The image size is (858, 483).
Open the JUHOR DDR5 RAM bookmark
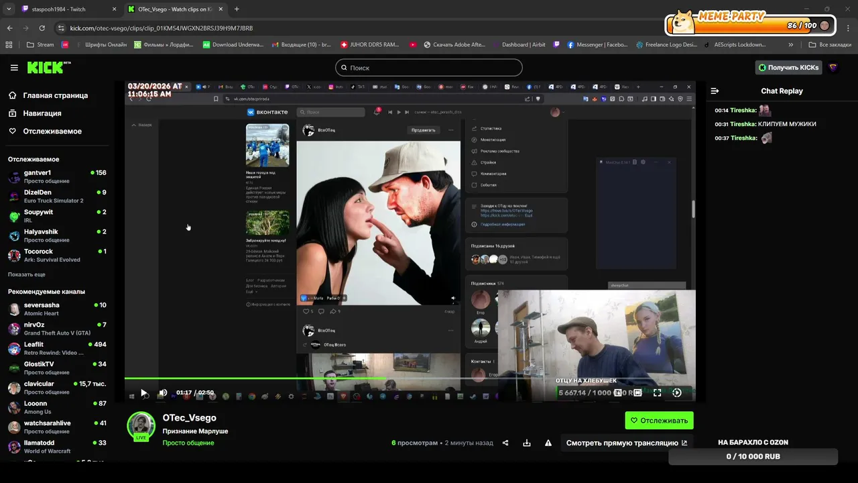(370, 45)
